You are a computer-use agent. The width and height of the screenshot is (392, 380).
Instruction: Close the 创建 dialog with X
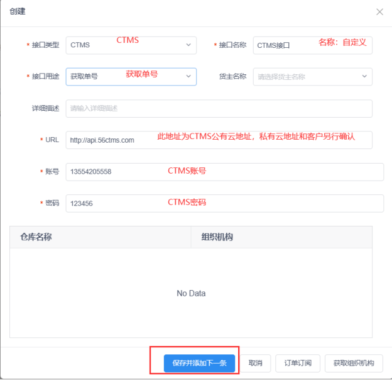tap(379, 12)
